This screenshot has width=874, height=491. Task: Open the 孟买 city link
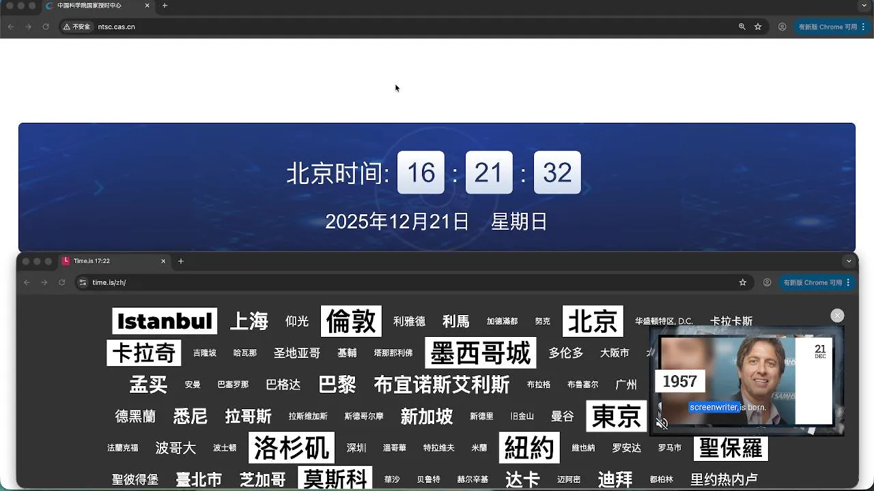coord(148,385)
